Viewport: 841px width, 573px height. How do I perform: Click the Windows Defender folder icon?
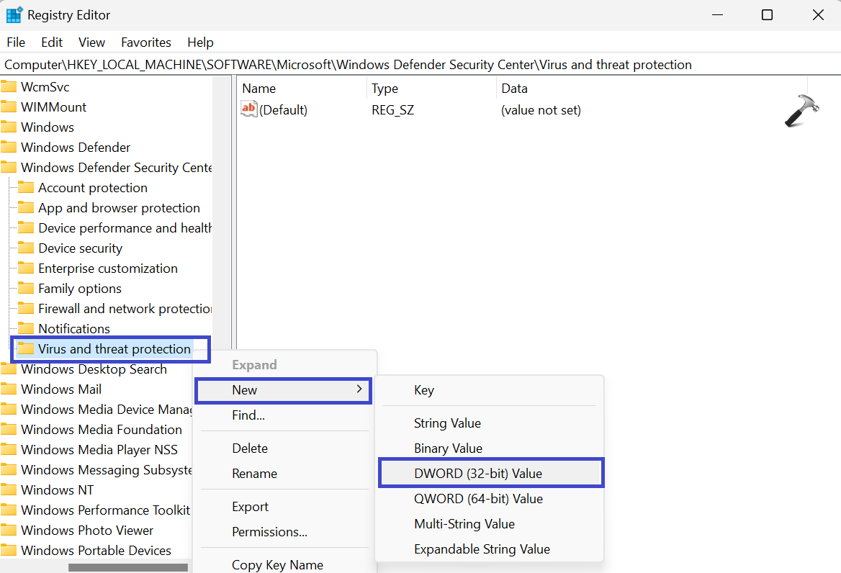9,148
